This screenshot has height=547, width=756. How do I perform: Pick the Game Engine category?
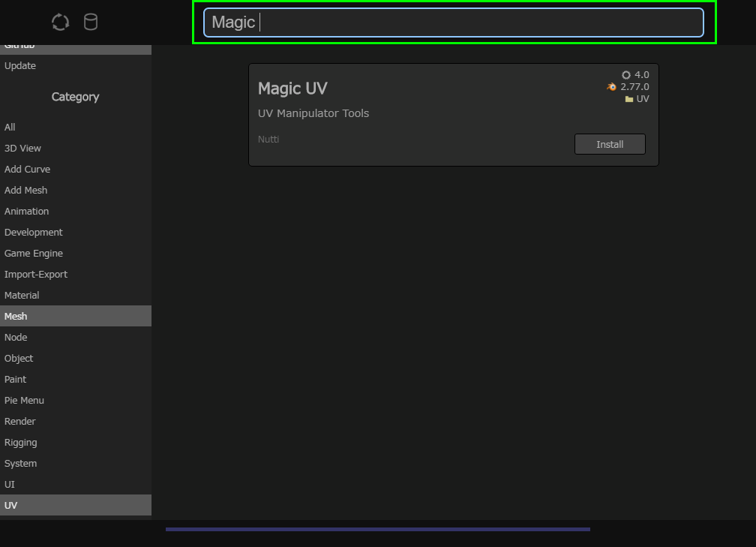click(x=76, y=254)
